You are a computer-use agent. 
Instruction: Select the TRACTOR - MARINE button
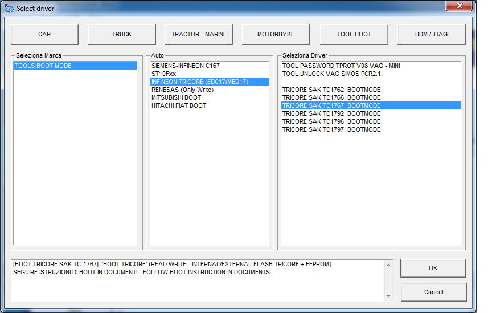[x=199, y=34]
